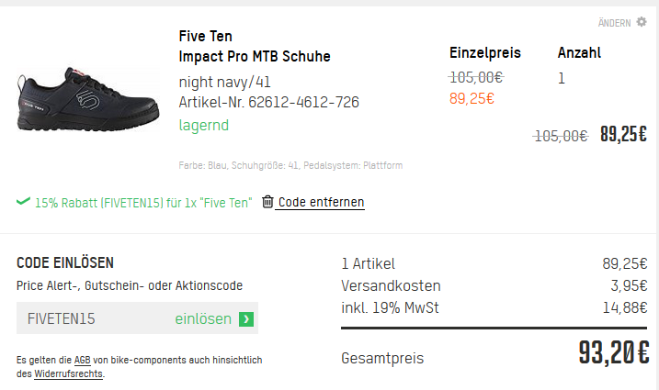Click the green checkmark next to 15% Rabatt

(23, 202)
